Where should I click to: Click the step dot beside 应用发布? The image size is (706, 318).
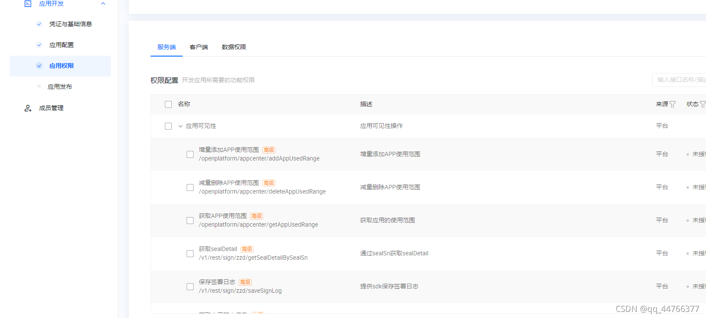39,87
